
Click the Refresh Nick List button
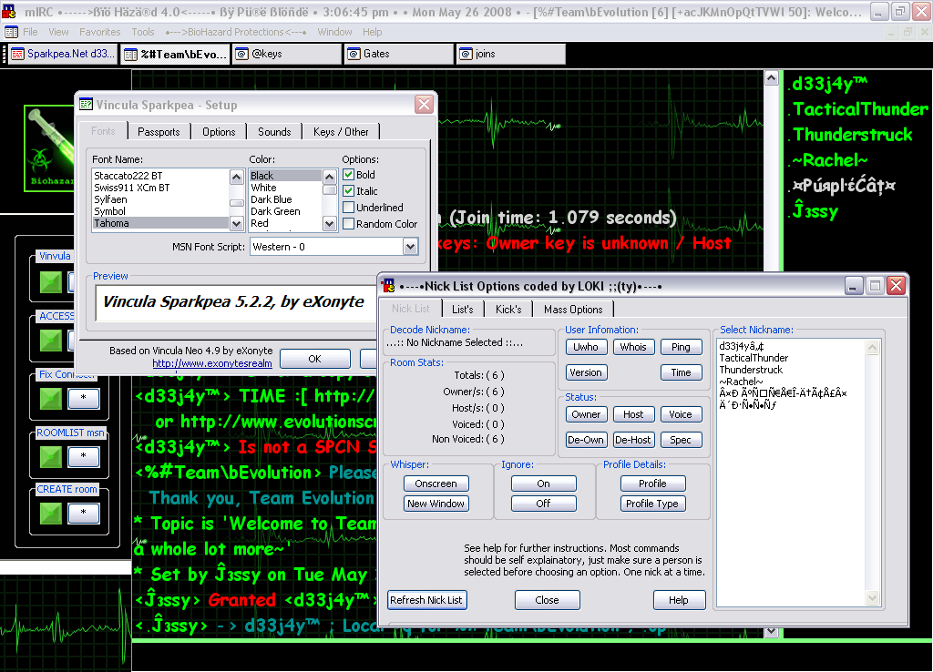pos(426,600)
